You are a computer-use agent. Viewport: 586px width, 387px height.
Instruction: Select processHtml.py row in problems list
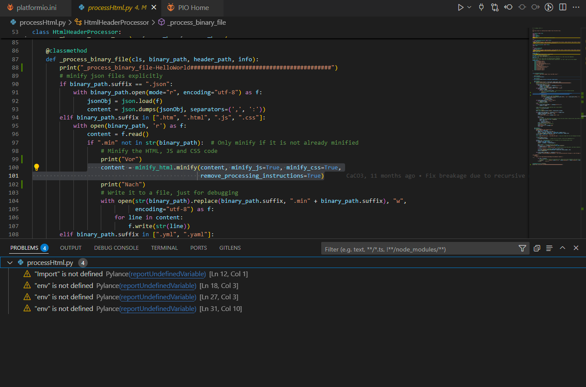[x=293, y=263]
